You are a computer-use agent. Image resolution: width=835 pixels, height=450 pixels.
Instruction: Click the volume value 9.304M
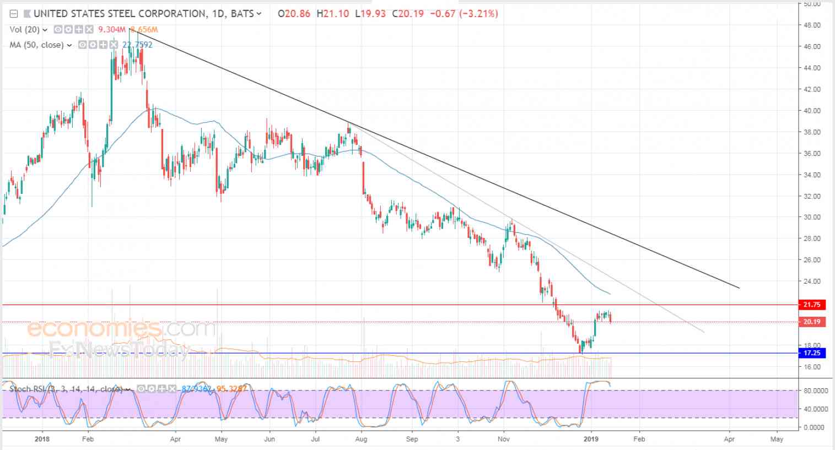(112, 30)
